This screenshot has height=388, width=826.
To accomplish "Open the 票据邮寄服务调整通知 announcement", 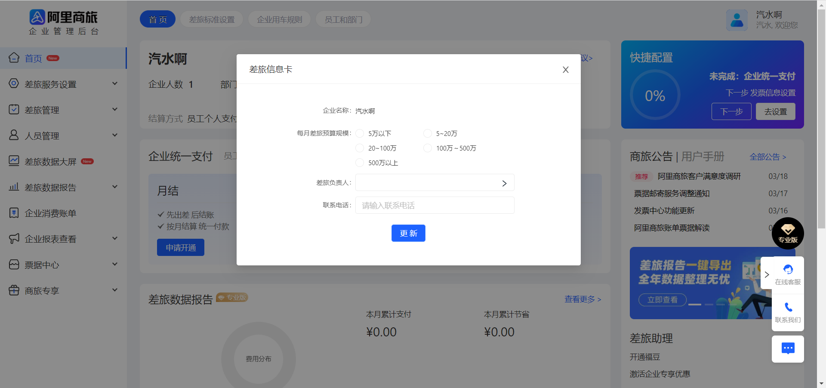I will coord(672,194).
